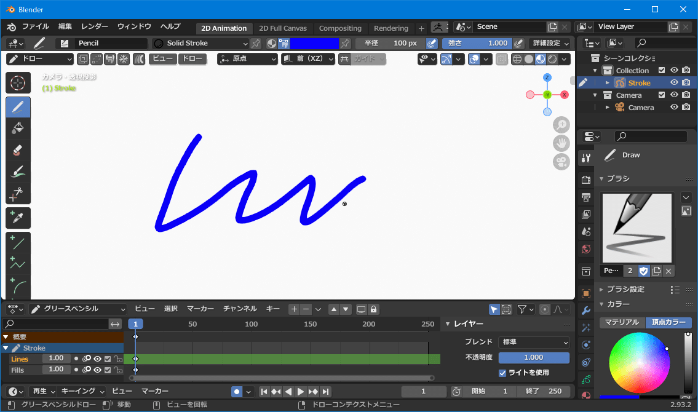This screenshot has width=698, height=412.
Task: Click the 頂点カラー color mode button
Action: tap(668, 322)
